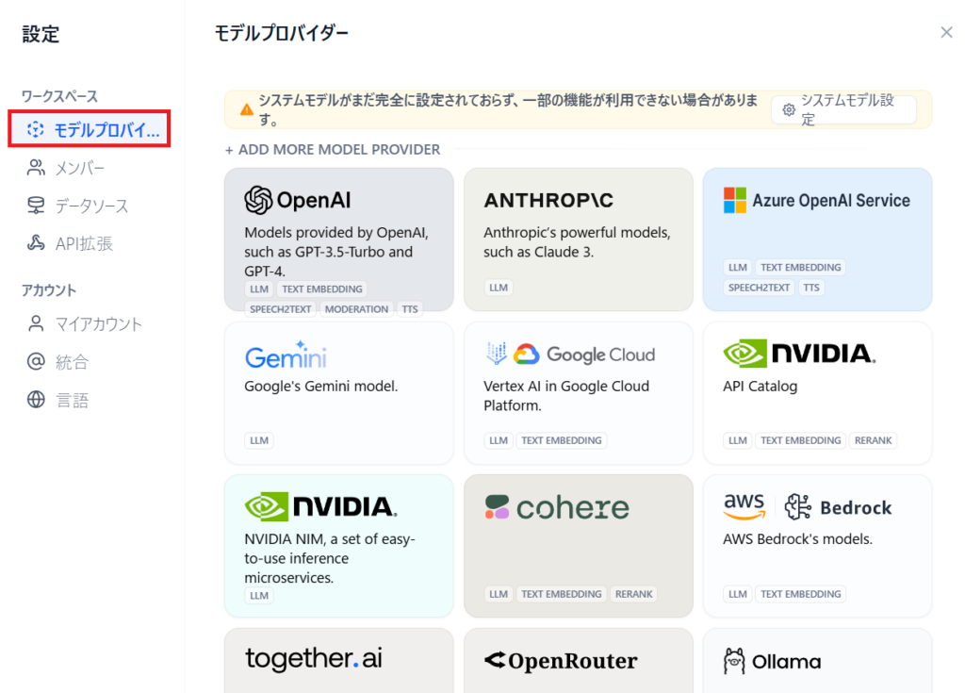Click the + ADD MORE MODEL PROVIDER label
This screenshot has width=965, height=693.
pos(333,150)
